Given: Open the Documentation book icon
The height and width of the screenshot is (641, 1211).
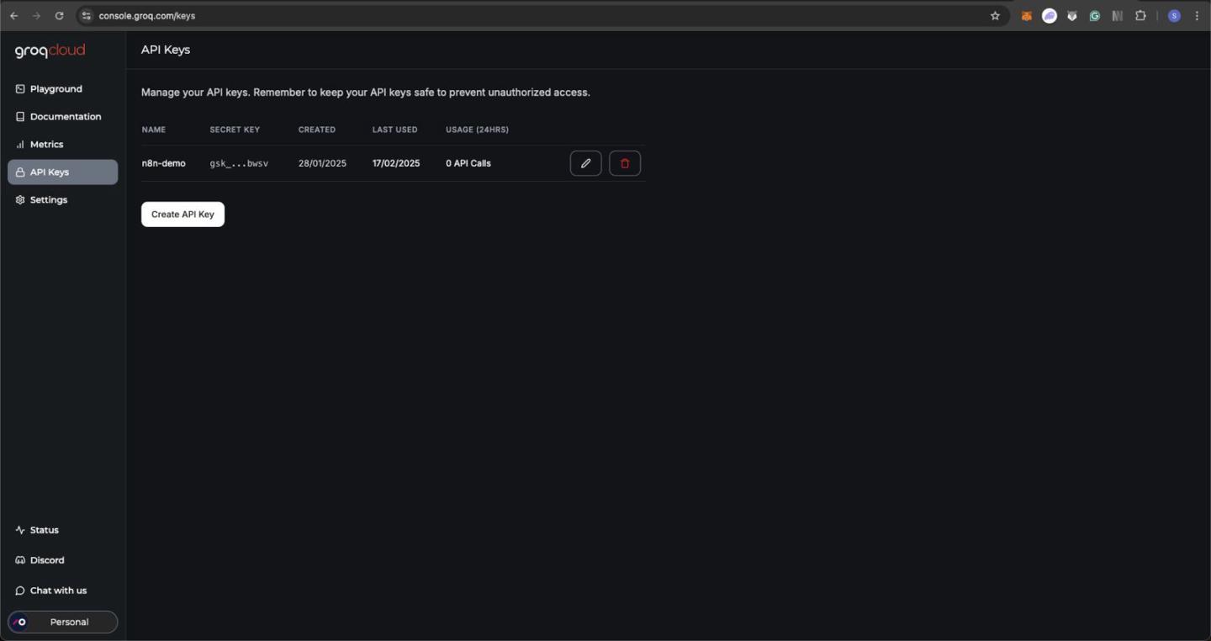Looking at the screenshot, I should [x=19, y=116].
